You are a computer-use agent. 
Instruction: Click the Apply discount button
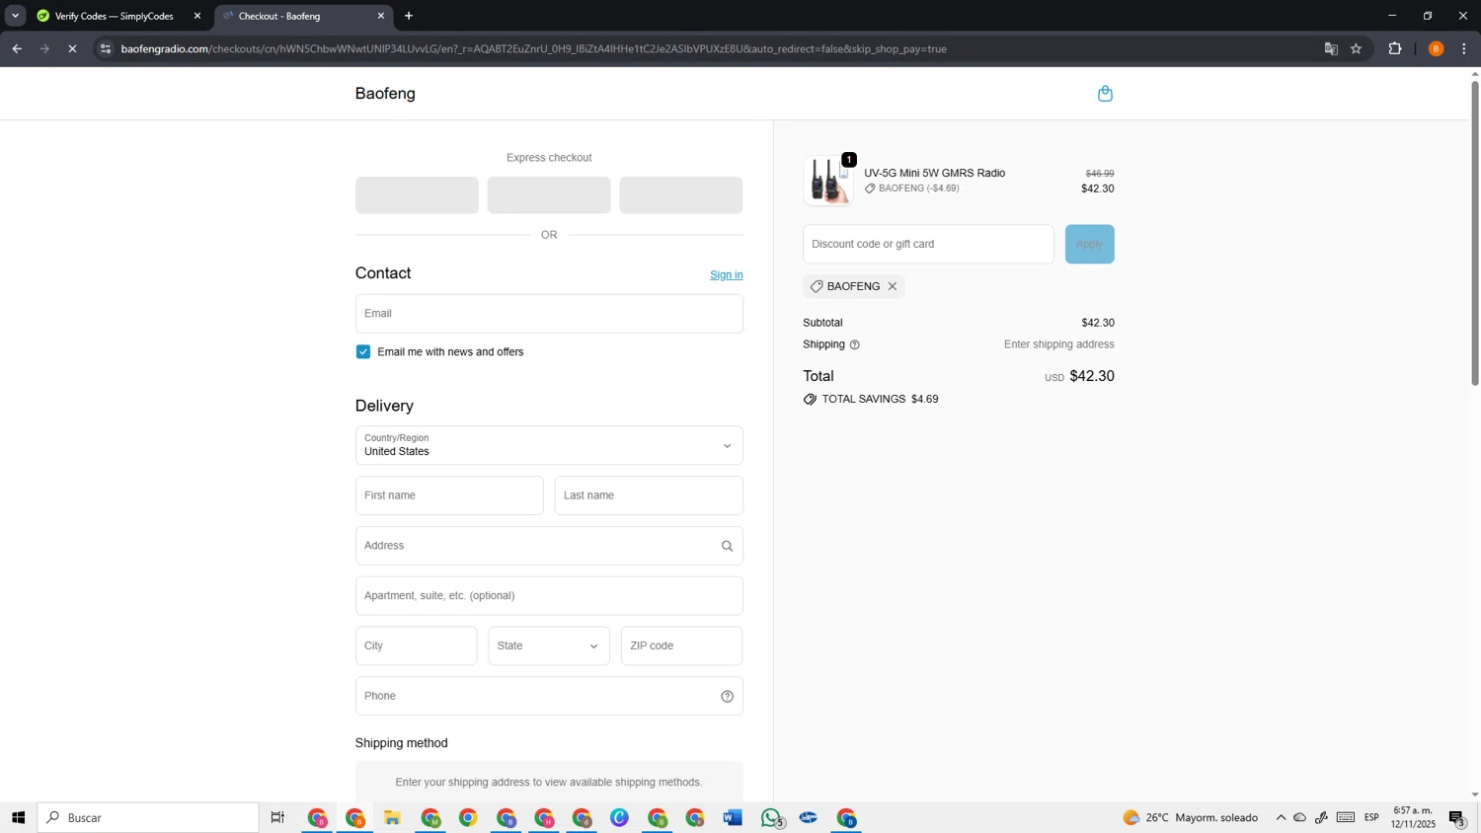click(1089, 244)
